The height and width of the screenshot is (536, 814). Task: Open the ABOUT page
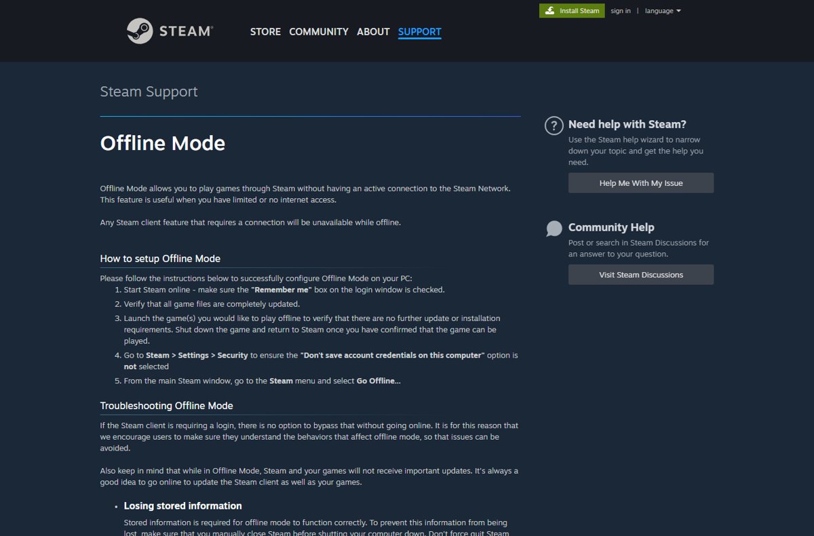(x=373, y=32)
